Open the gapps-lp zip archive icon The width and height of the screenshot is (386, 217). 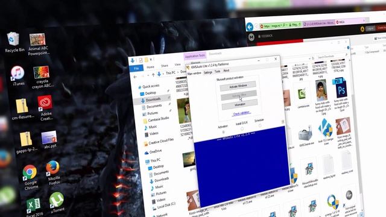27,143
